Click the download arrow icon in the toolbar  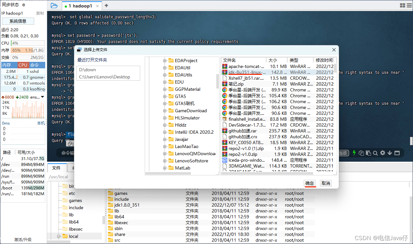pyautogui.click(x=390, y=153)
